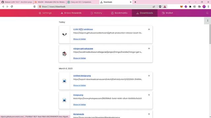Open the purple round extension icon
211x118 pixels.
click(186, 7)
